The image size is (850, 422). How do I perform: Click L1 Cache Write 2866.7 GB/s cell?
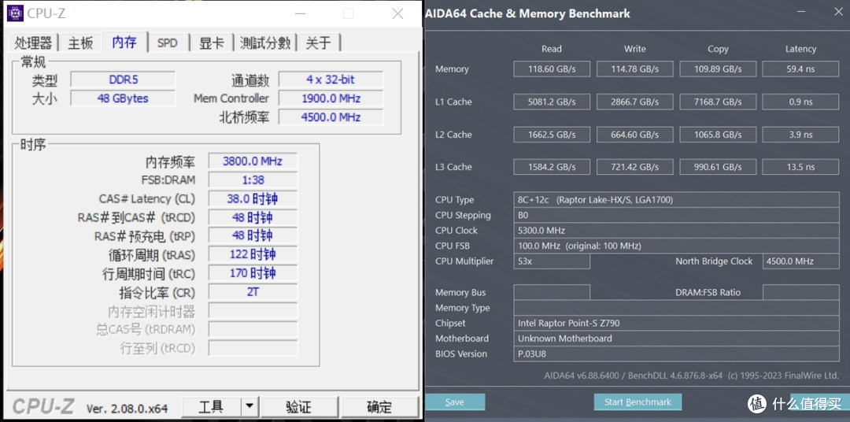[635, 102]
